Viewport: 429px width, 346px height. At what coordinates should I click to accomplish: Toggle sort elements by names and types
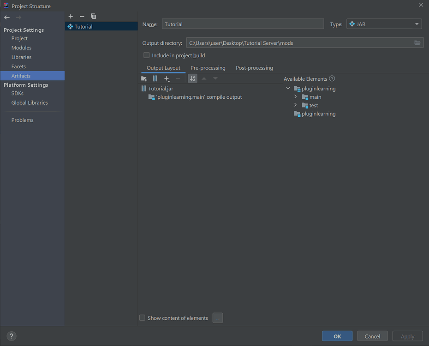pos(193,79)
